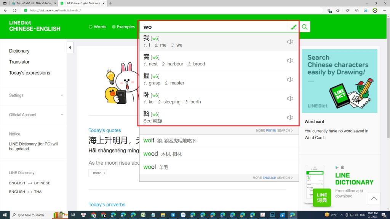Image resolution: width=390 pixels, height=219 pixels.
Task: Open More Pinyin Search results
Action: [x=274, y=130]
